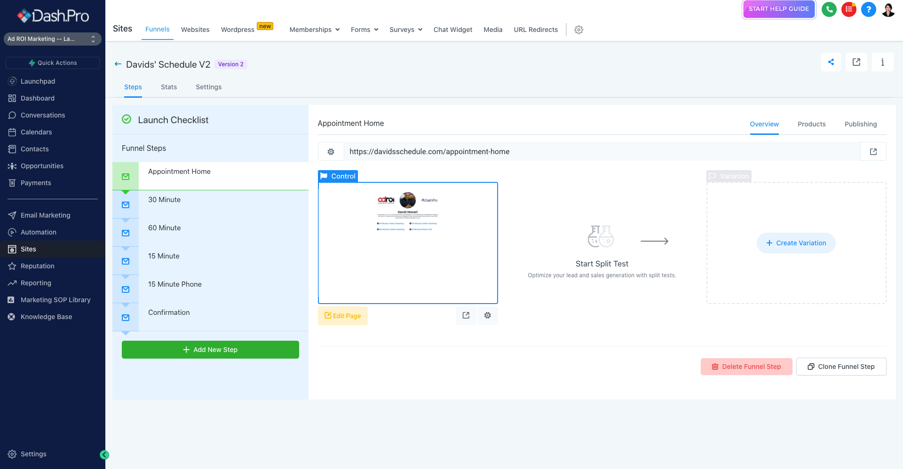Open Conversations from the sidebar
903x469 pixels.
point(43,115)
